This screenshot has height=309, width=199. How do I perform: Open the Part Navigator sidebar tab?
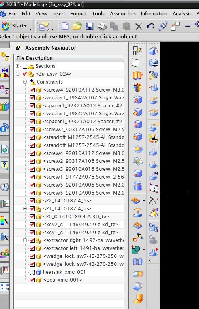(4, 90)
